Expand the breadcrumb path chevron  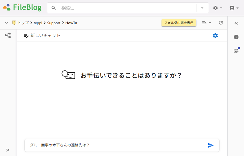tap(6, 23)
